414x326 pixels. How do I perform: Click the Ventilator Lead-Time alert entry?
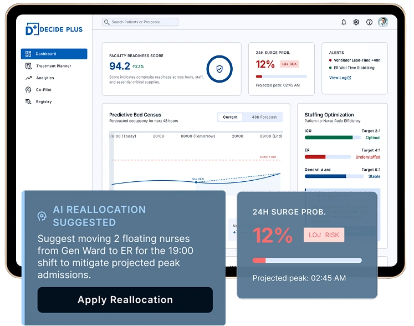point(355,60)
